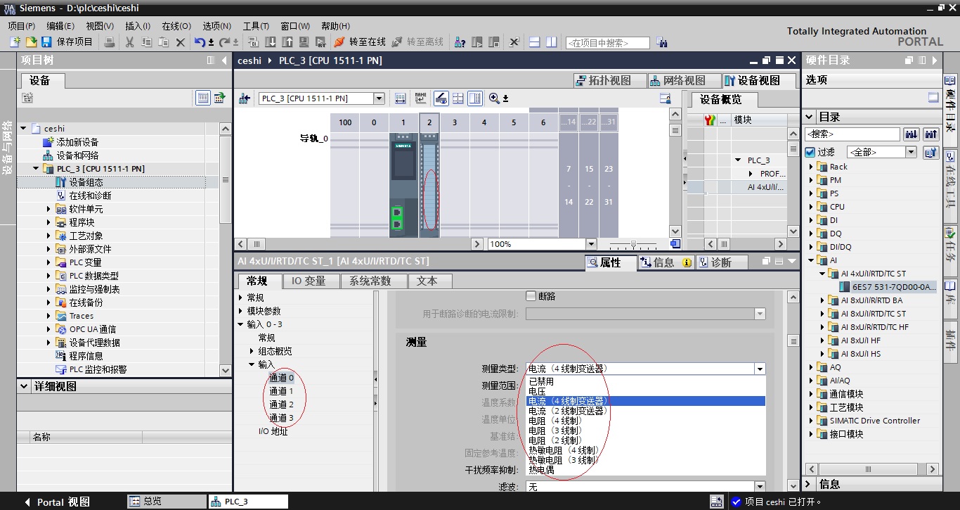This screenshot has height=510, width=960.
Task: Open the 项目(P) menu
Action: [21, 25]
